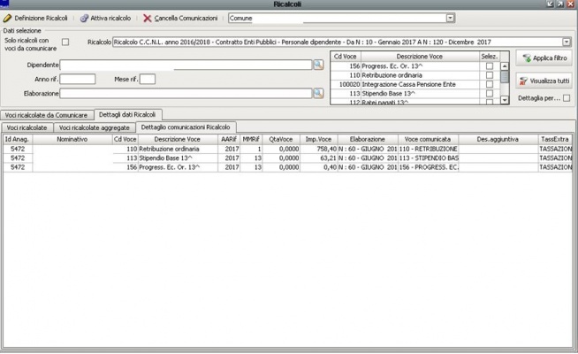The width and height of the screenshot is (578, 354).
Task: Focus the Elaborazione input field
Action: [186, 94]
